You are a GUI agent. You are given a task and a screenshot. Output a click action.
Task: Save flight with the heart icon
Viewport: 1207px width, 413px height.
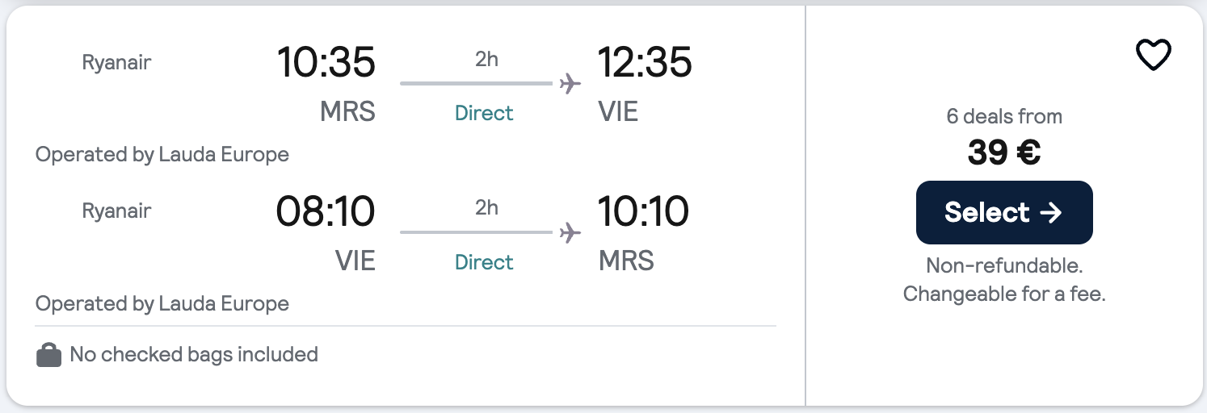[1153, 55]
